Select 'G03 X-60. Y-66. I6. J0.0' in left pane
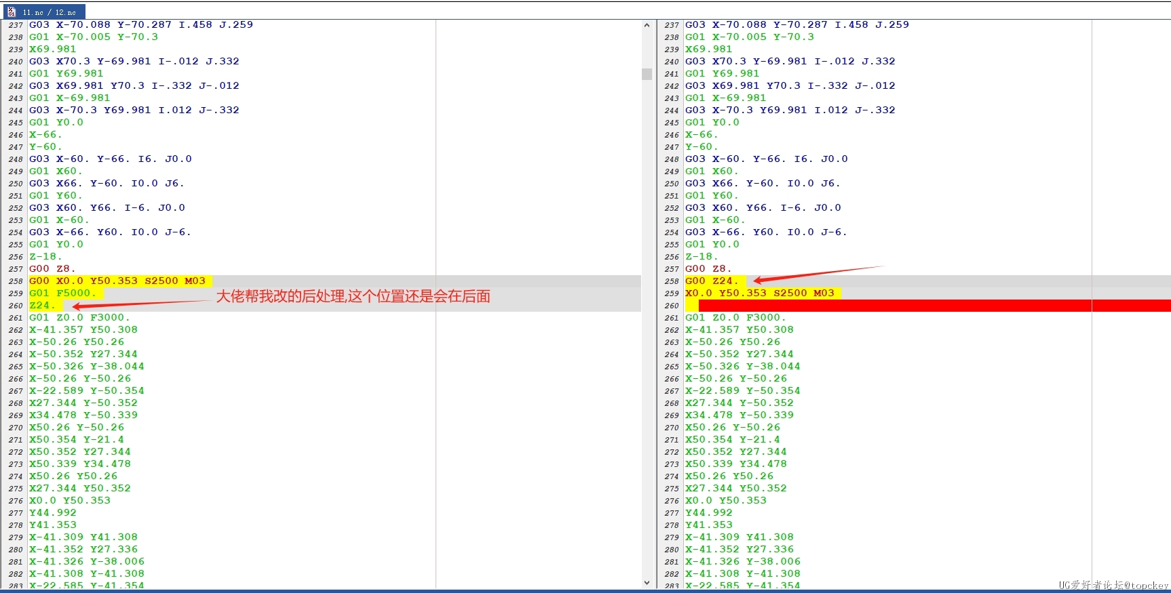Viewport: 1171px width, 593px height. pyautogui.click(x=111, y=159)
